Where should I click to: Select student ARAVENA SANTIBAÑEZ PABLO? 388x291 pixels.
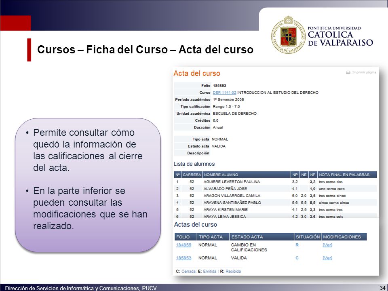[232, 202]
